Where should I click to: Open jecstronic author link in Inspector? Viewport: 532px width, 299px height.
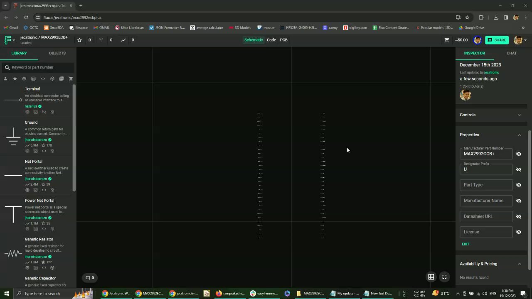491,72
